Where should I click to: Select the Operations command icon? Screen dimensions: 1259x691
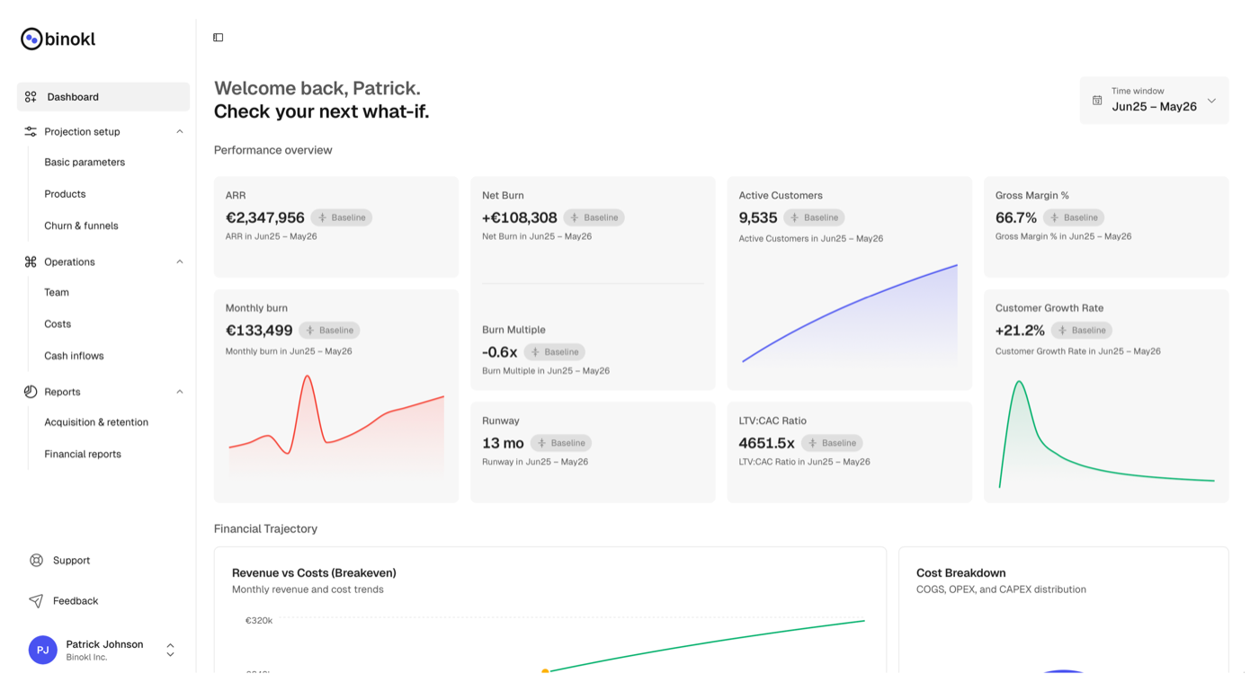[x=30, y=261]
